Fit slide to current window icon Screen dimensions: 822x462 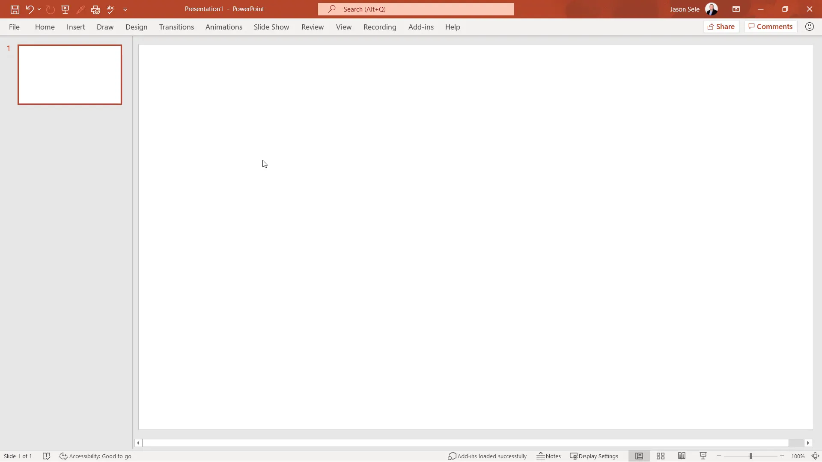coord(815,456)
